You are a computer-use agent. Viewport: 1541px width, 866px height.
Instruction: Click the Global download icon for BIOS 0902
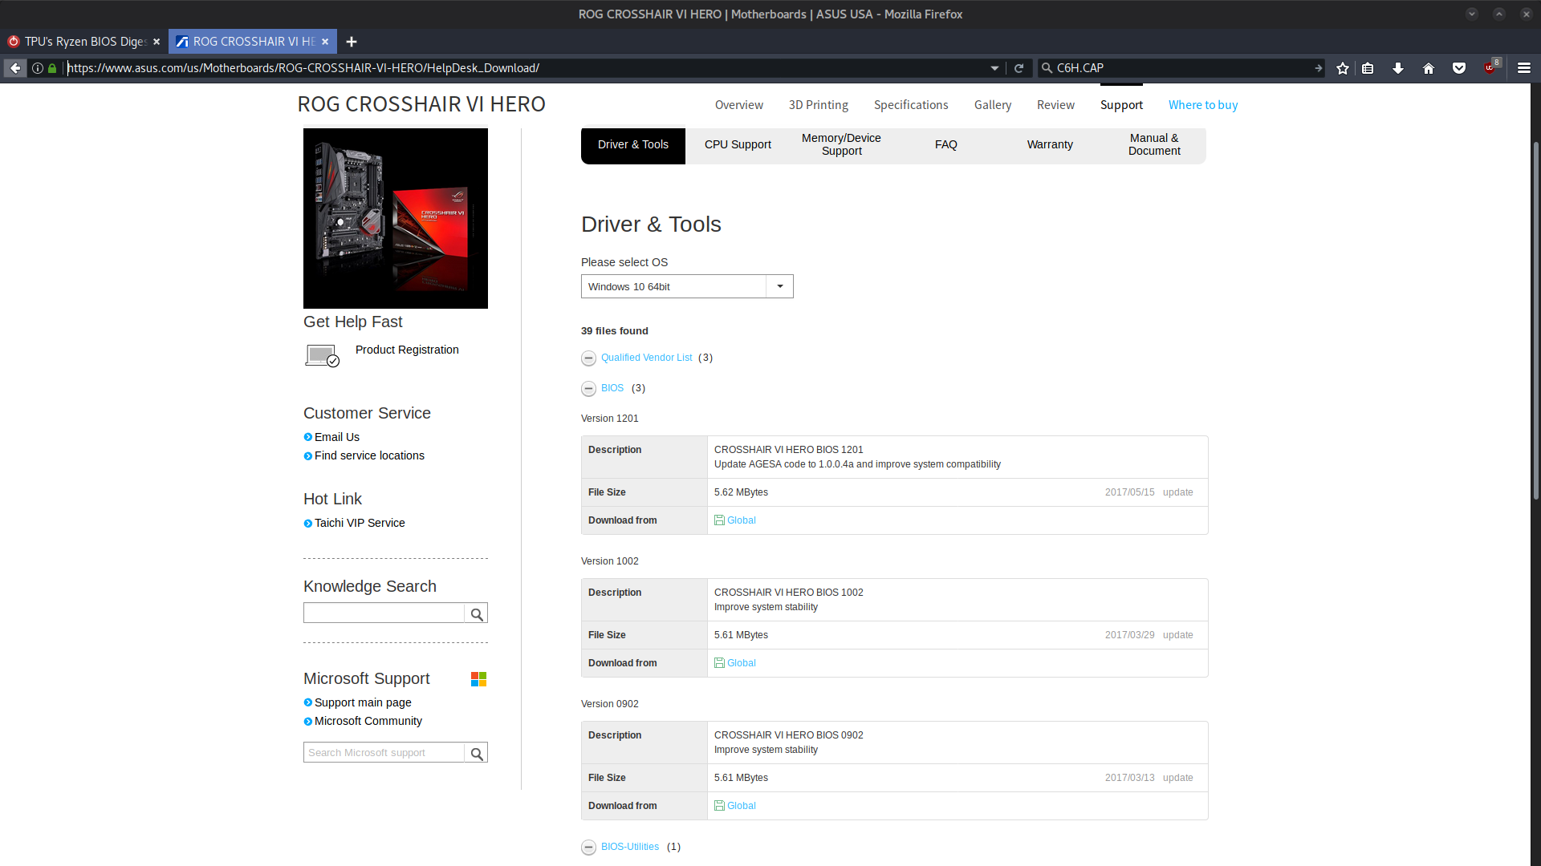[x=720, y=806]
